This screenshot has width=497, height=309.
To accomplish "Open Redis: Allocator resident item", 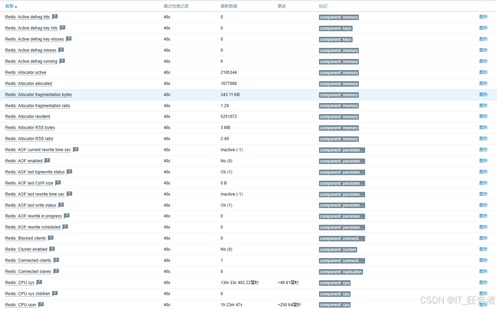I will (x=28, y=117).
